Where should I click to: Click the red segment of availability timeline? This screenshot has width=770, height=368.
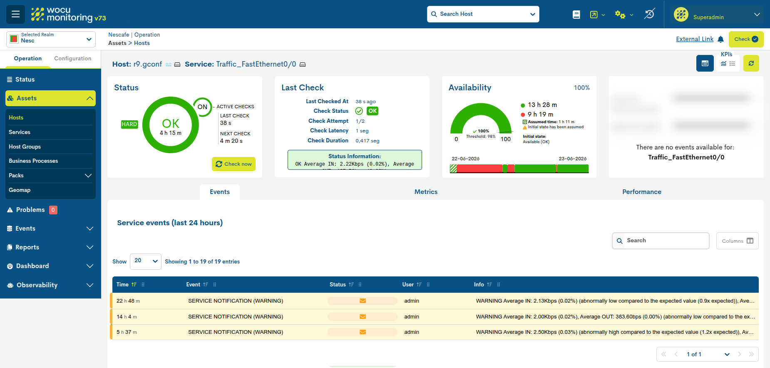[x=479, y=169]
